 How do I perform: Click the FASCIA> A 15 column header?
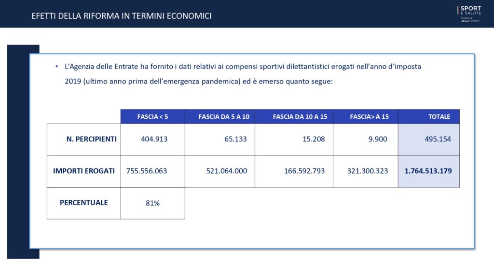click(366, 117)
